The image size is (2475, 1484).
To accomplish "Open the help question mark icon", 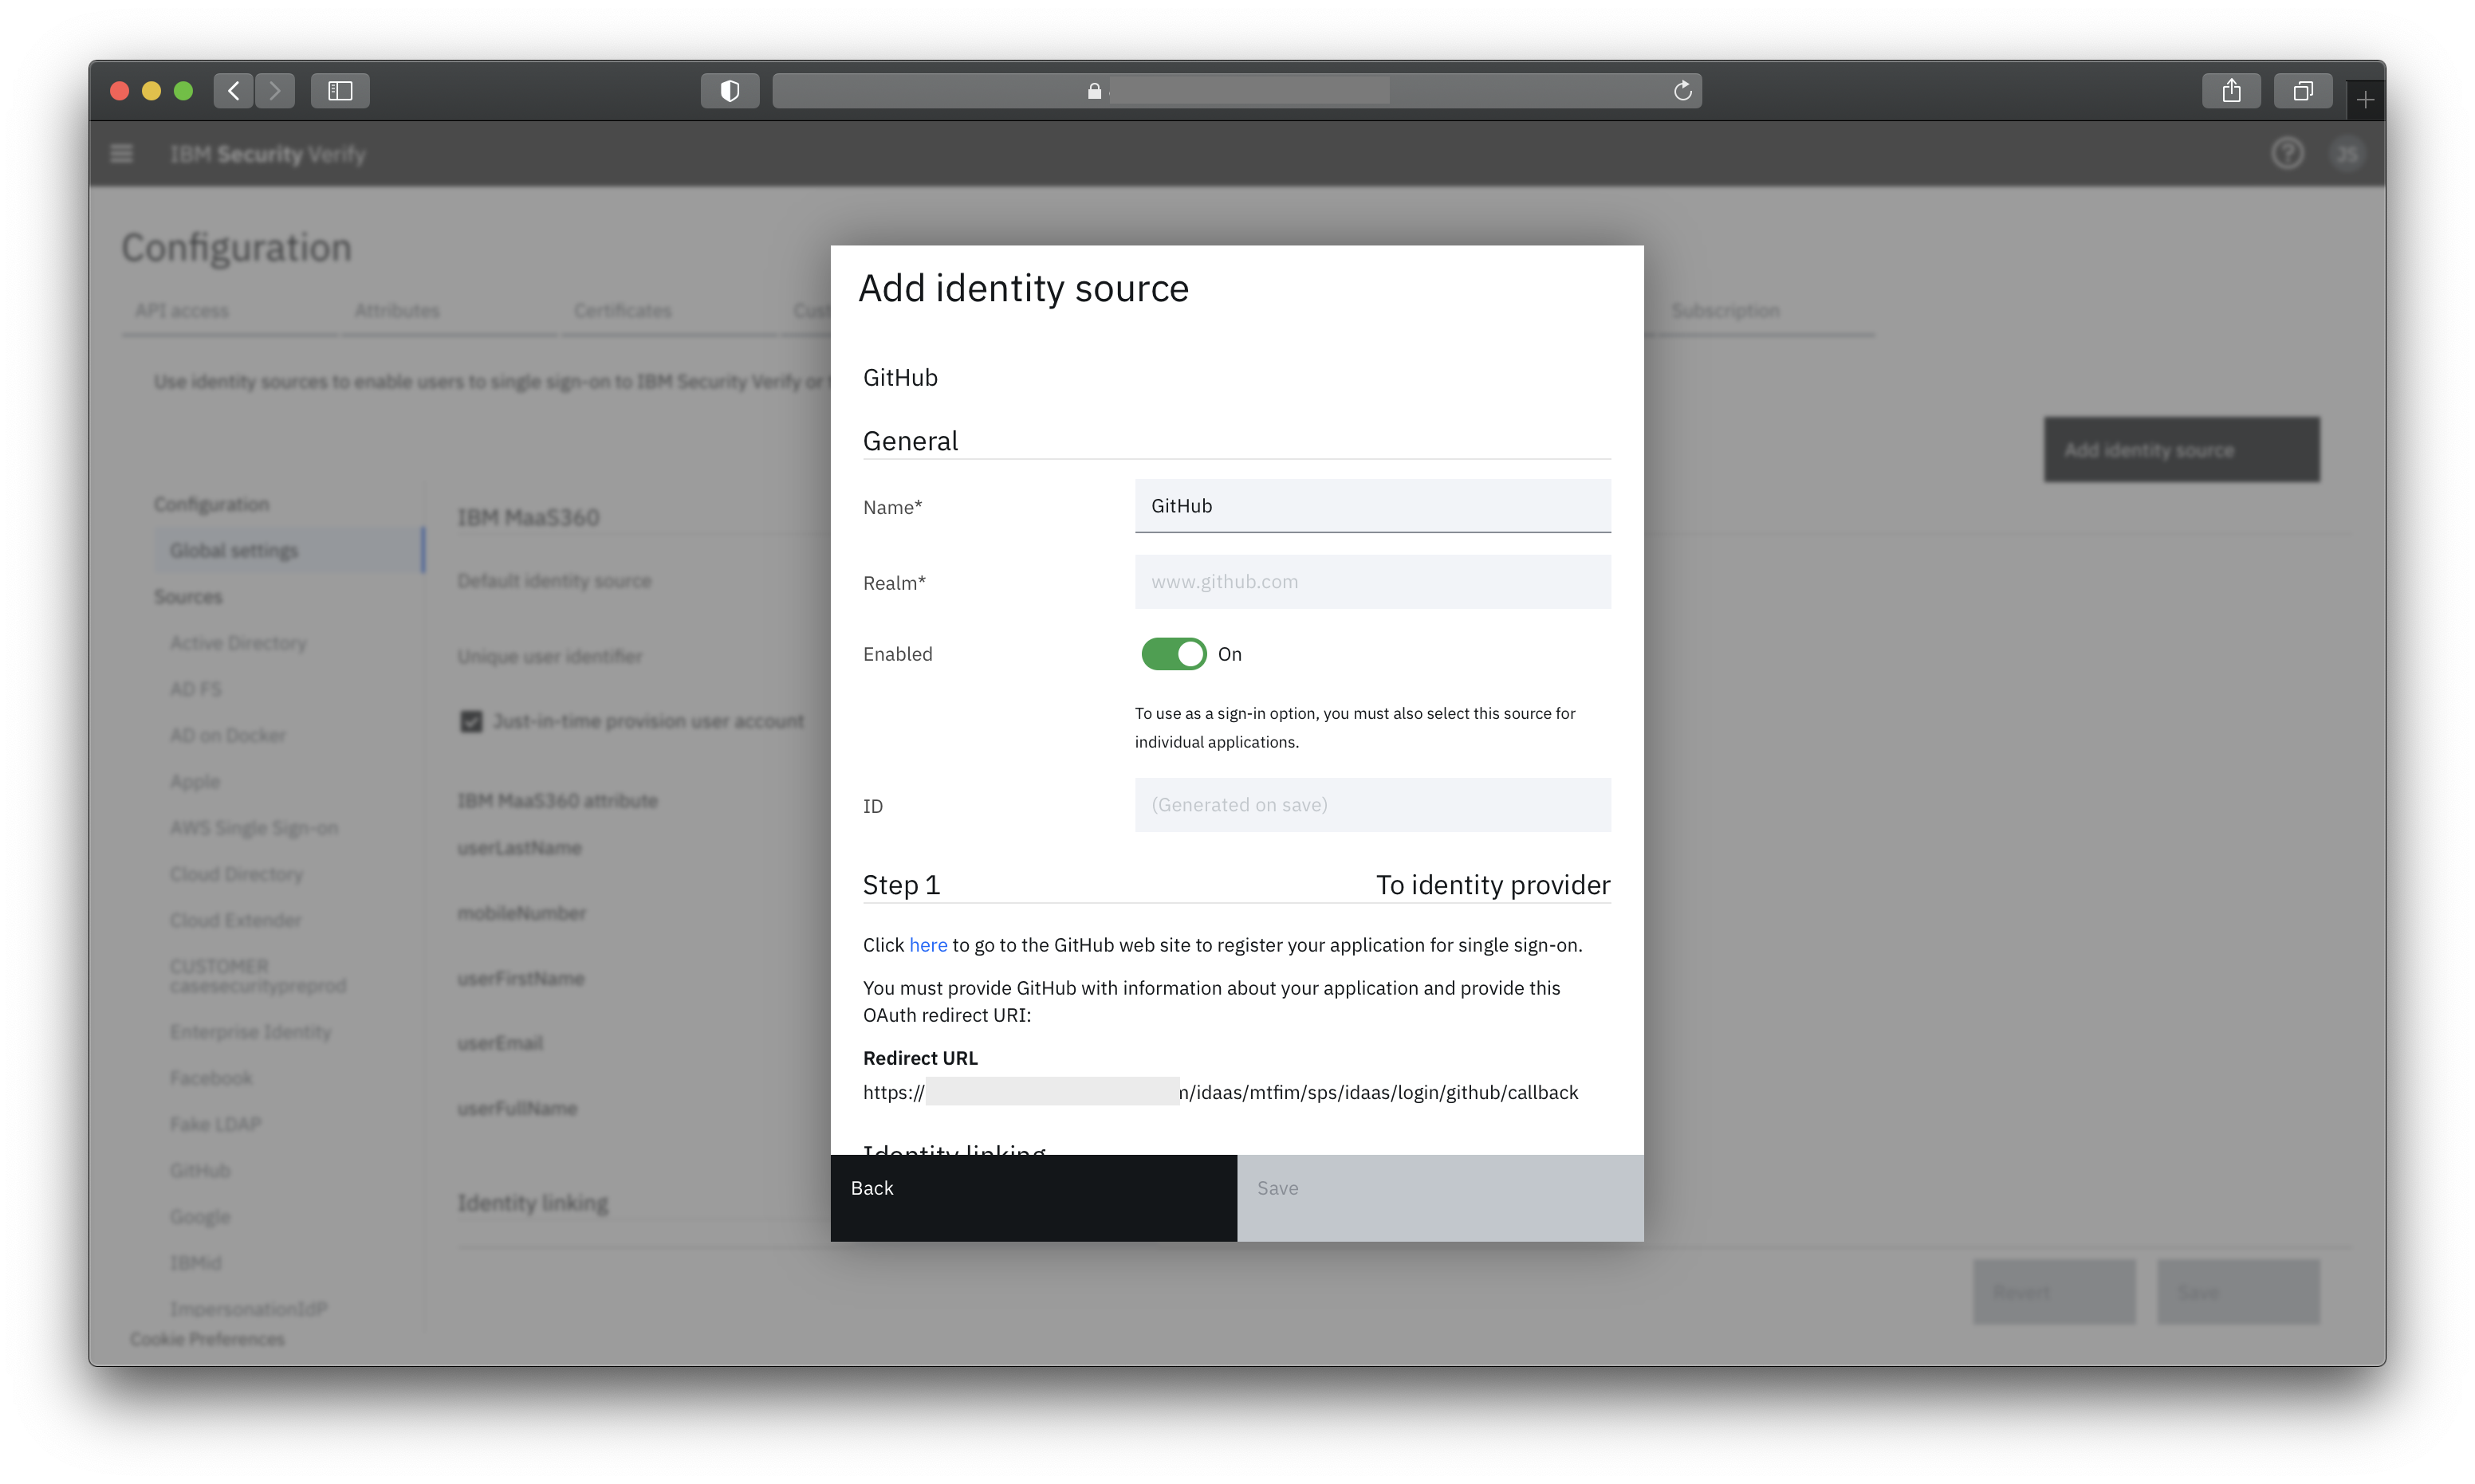I will [x=2287, y=154].
